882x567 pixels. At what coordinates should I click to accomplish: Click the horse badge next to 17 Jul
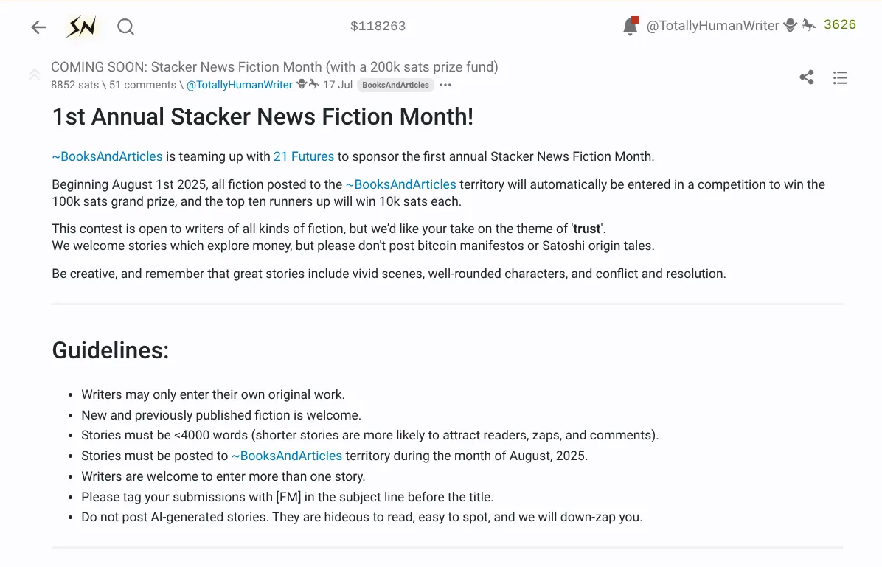tap(314, 84)
